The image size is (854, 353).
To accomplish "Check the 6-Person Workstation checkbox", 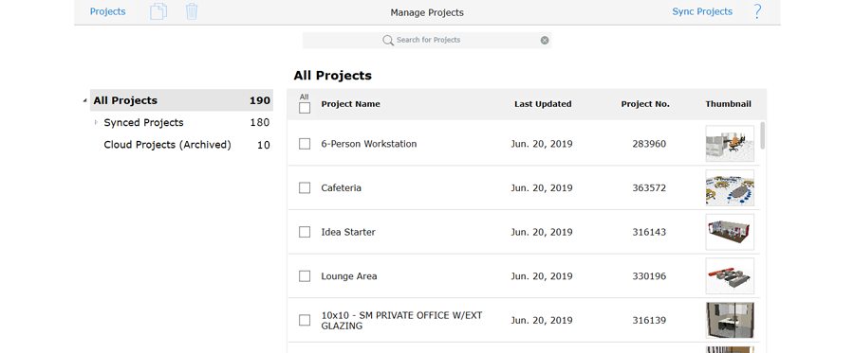I will (305, 144).
